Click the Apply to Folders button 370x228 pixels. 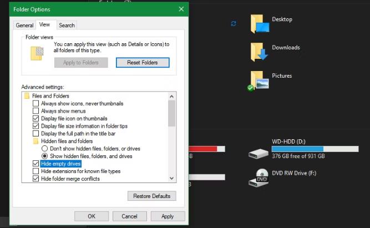(81, 63)
